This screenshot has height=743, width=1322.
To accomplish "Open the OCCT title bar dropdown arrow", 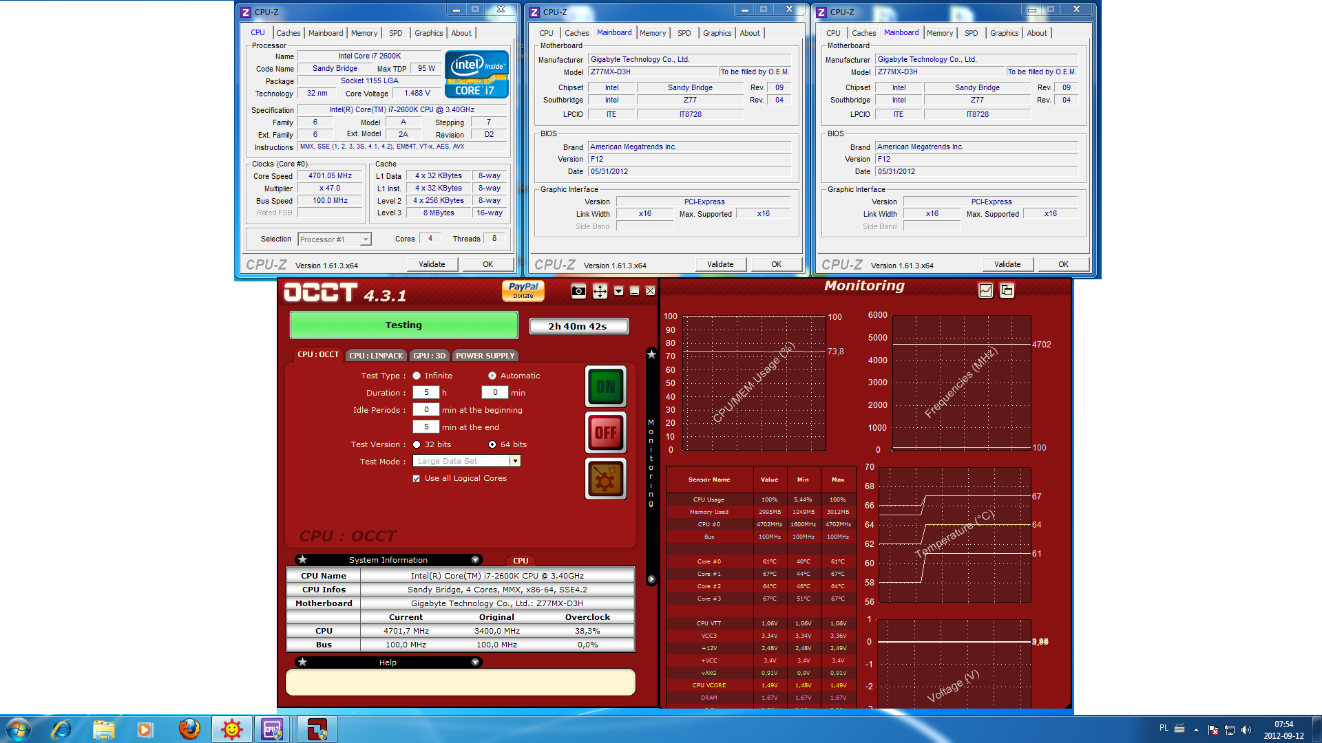I will click(x=618, y=291).
